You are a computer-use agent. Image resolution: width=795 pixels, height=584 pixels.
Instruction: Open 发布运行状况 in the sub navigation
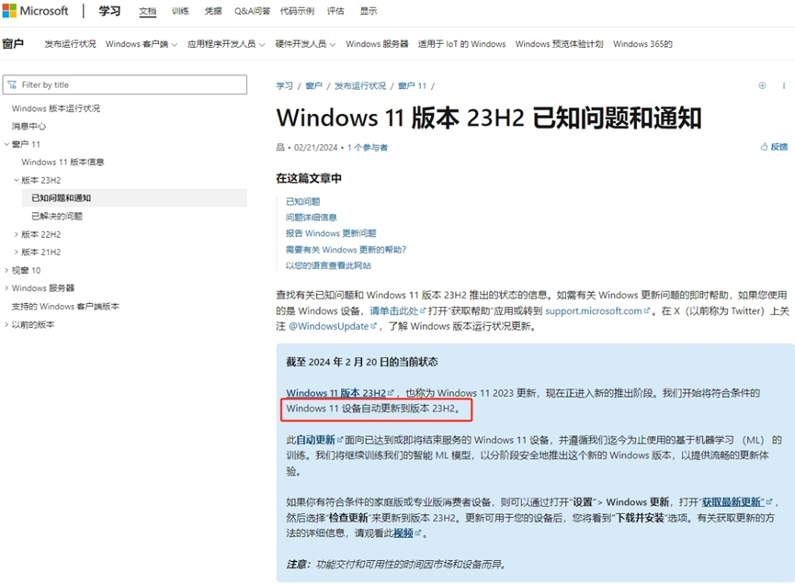70,44
